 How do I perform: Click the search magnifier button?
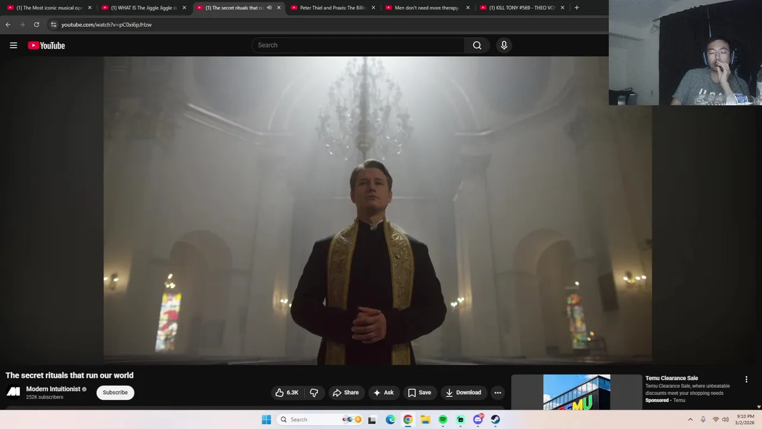tap(477, 45)
